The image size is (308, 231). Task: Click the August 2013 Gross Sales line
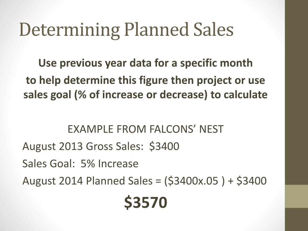coord(101,146)
